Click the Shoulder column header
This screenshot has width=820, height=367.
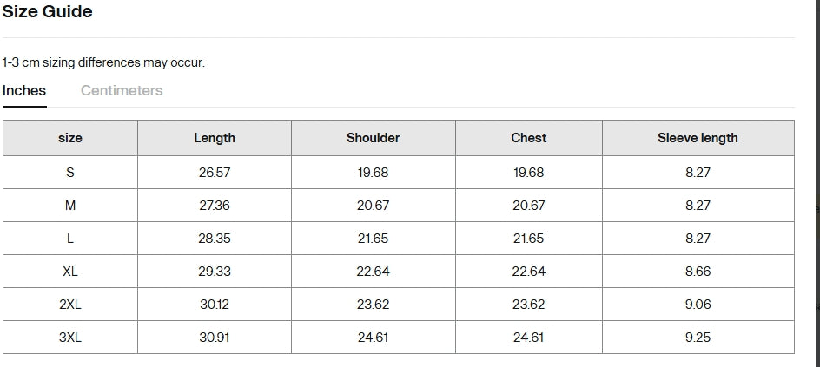tap(373, 138)
